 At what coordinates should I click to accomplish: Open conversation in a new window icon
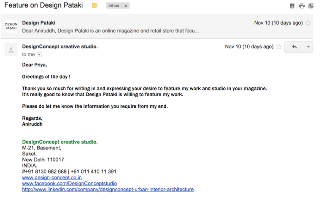click(311, 6)
